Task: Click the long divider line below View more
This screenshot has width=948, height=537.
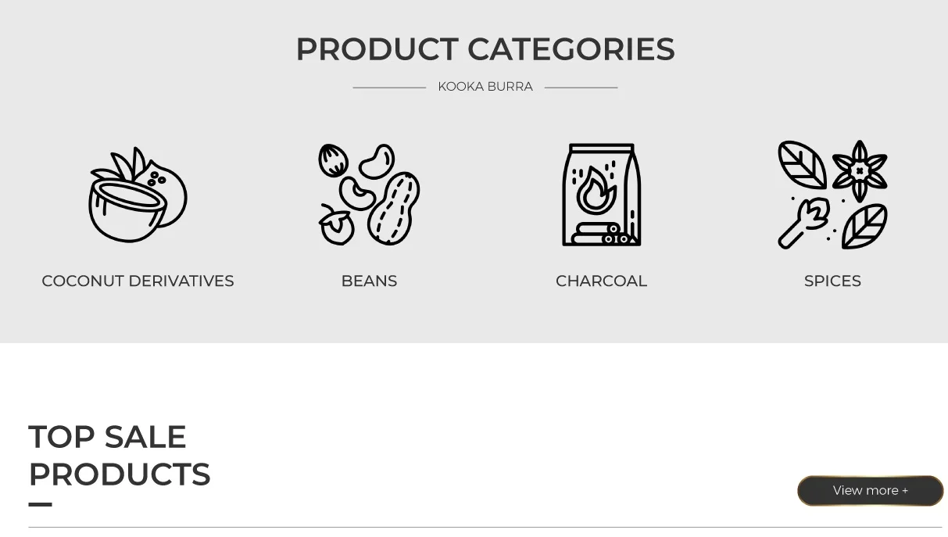Action: tap(485, 528)
